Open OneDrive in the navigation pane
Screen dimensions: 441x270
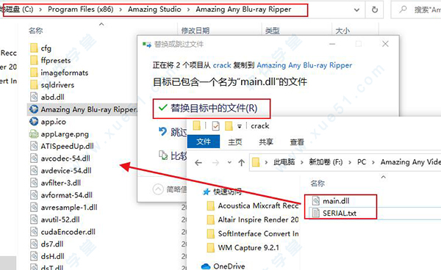point(223,266)
